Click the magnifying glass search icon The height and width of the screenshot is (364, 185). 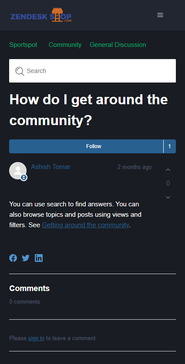pyautogui.click(x=20, y=71)
